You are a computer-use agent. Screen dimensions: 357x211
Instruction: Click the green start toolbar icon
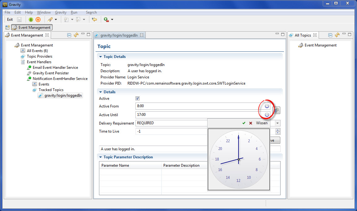click(31, 20)
